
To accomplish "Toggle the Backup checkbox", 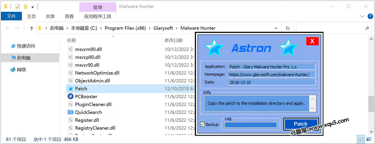I will (x=202, y=124).
